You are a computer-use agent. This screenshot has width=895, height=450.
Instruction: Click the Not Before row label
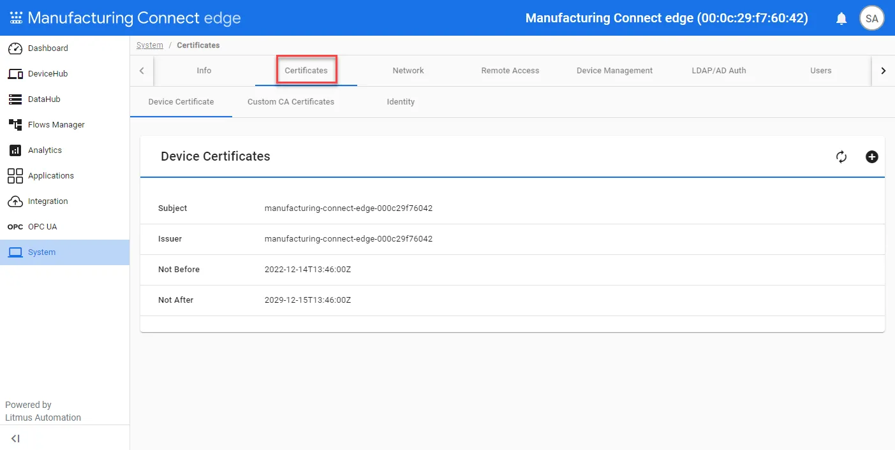coord(179,270)
